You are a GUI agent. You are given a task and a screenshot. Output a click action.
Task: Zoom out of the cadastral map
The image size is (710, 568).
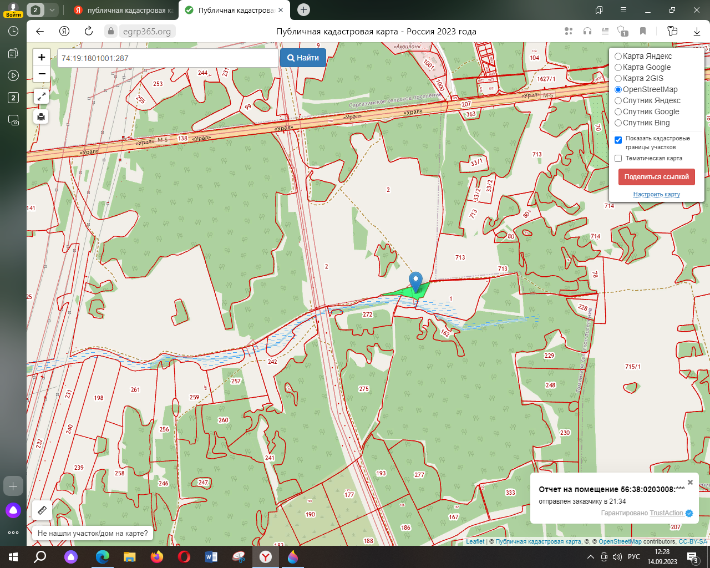coord(42,74)
